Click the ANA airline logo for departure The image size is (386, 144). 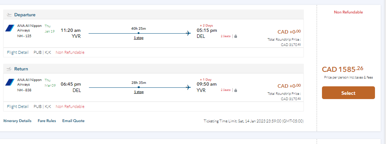10,28
